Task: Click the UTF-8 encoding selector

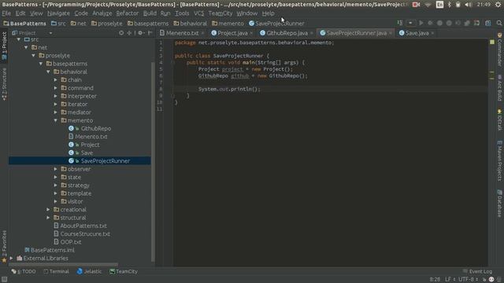Action: 468,280
